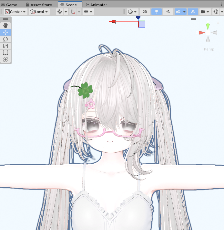Image resolution: width=224 pixels, height=230 pixels.
Task: Toggle 2D view mode
Action: click(x=145, y=12)
